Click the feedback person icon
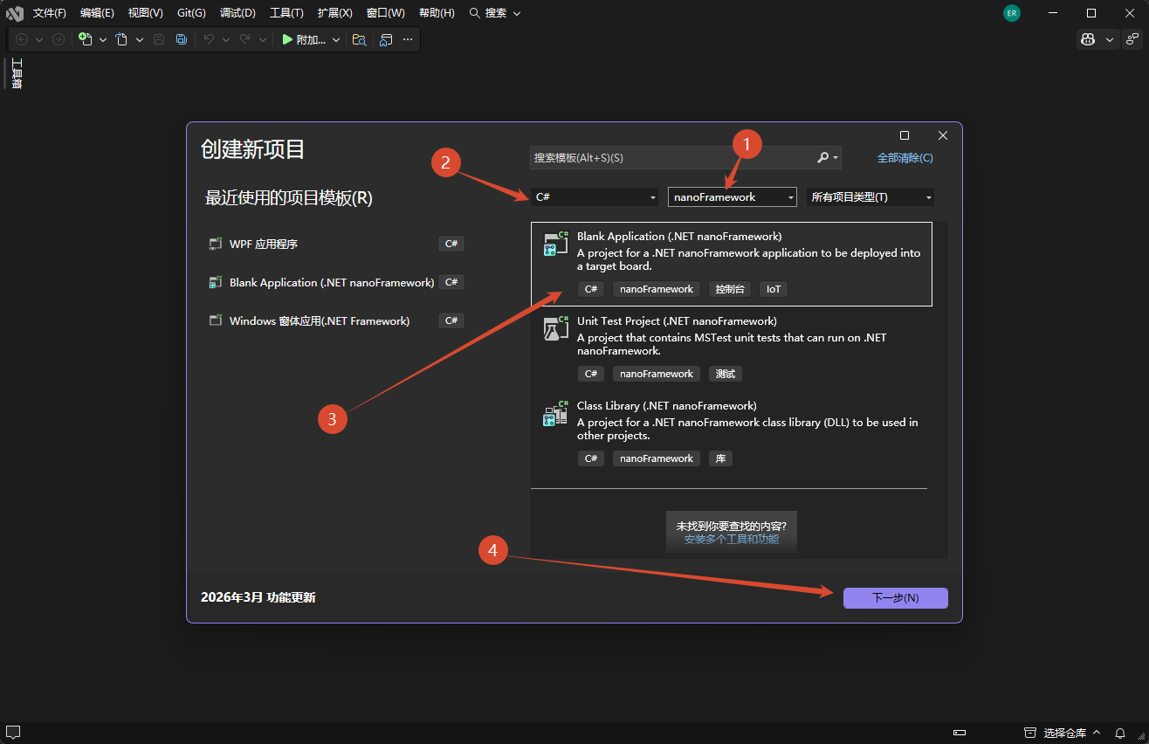Screen dimensions: 1149x744 pos(1132,39)
